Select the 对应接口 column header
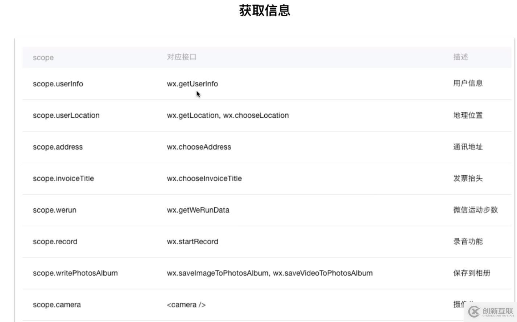 click(x=182, y=57)
